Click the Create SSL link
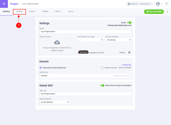The height and width of the screenshot is (125, 171). pos(126,65)
